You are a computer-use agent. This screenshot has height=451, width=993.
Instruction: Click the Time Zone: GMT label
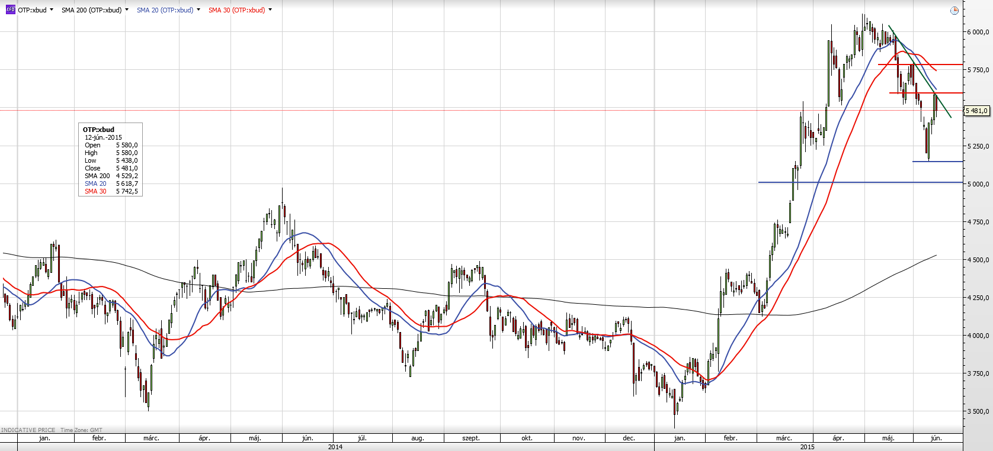coord(81,430)
